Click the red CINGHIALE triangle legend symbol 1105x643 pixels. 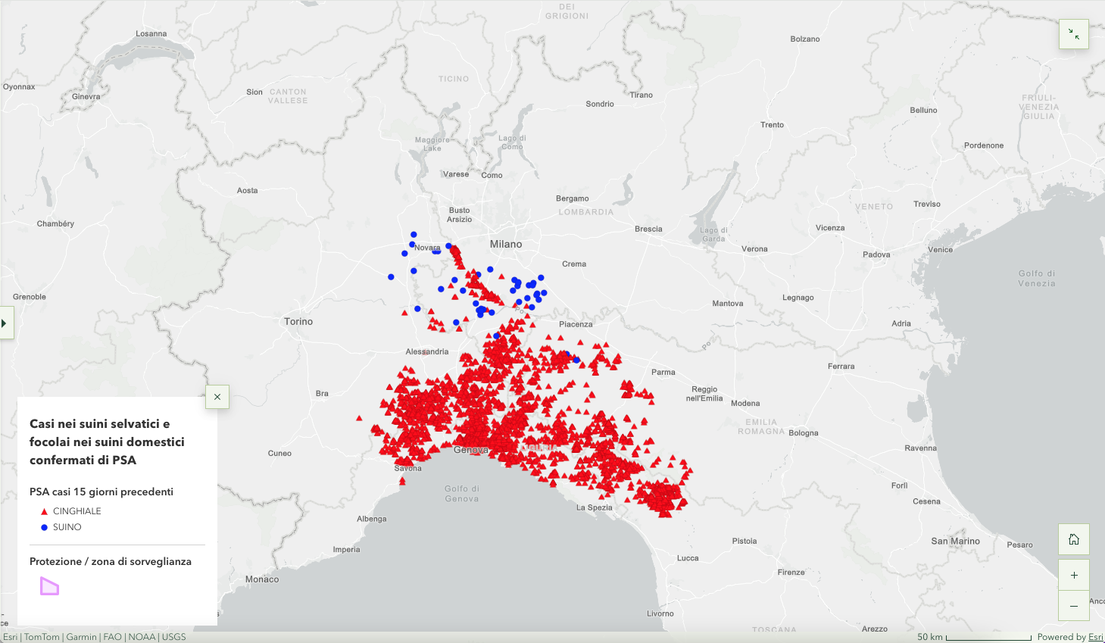click(44, 512)
